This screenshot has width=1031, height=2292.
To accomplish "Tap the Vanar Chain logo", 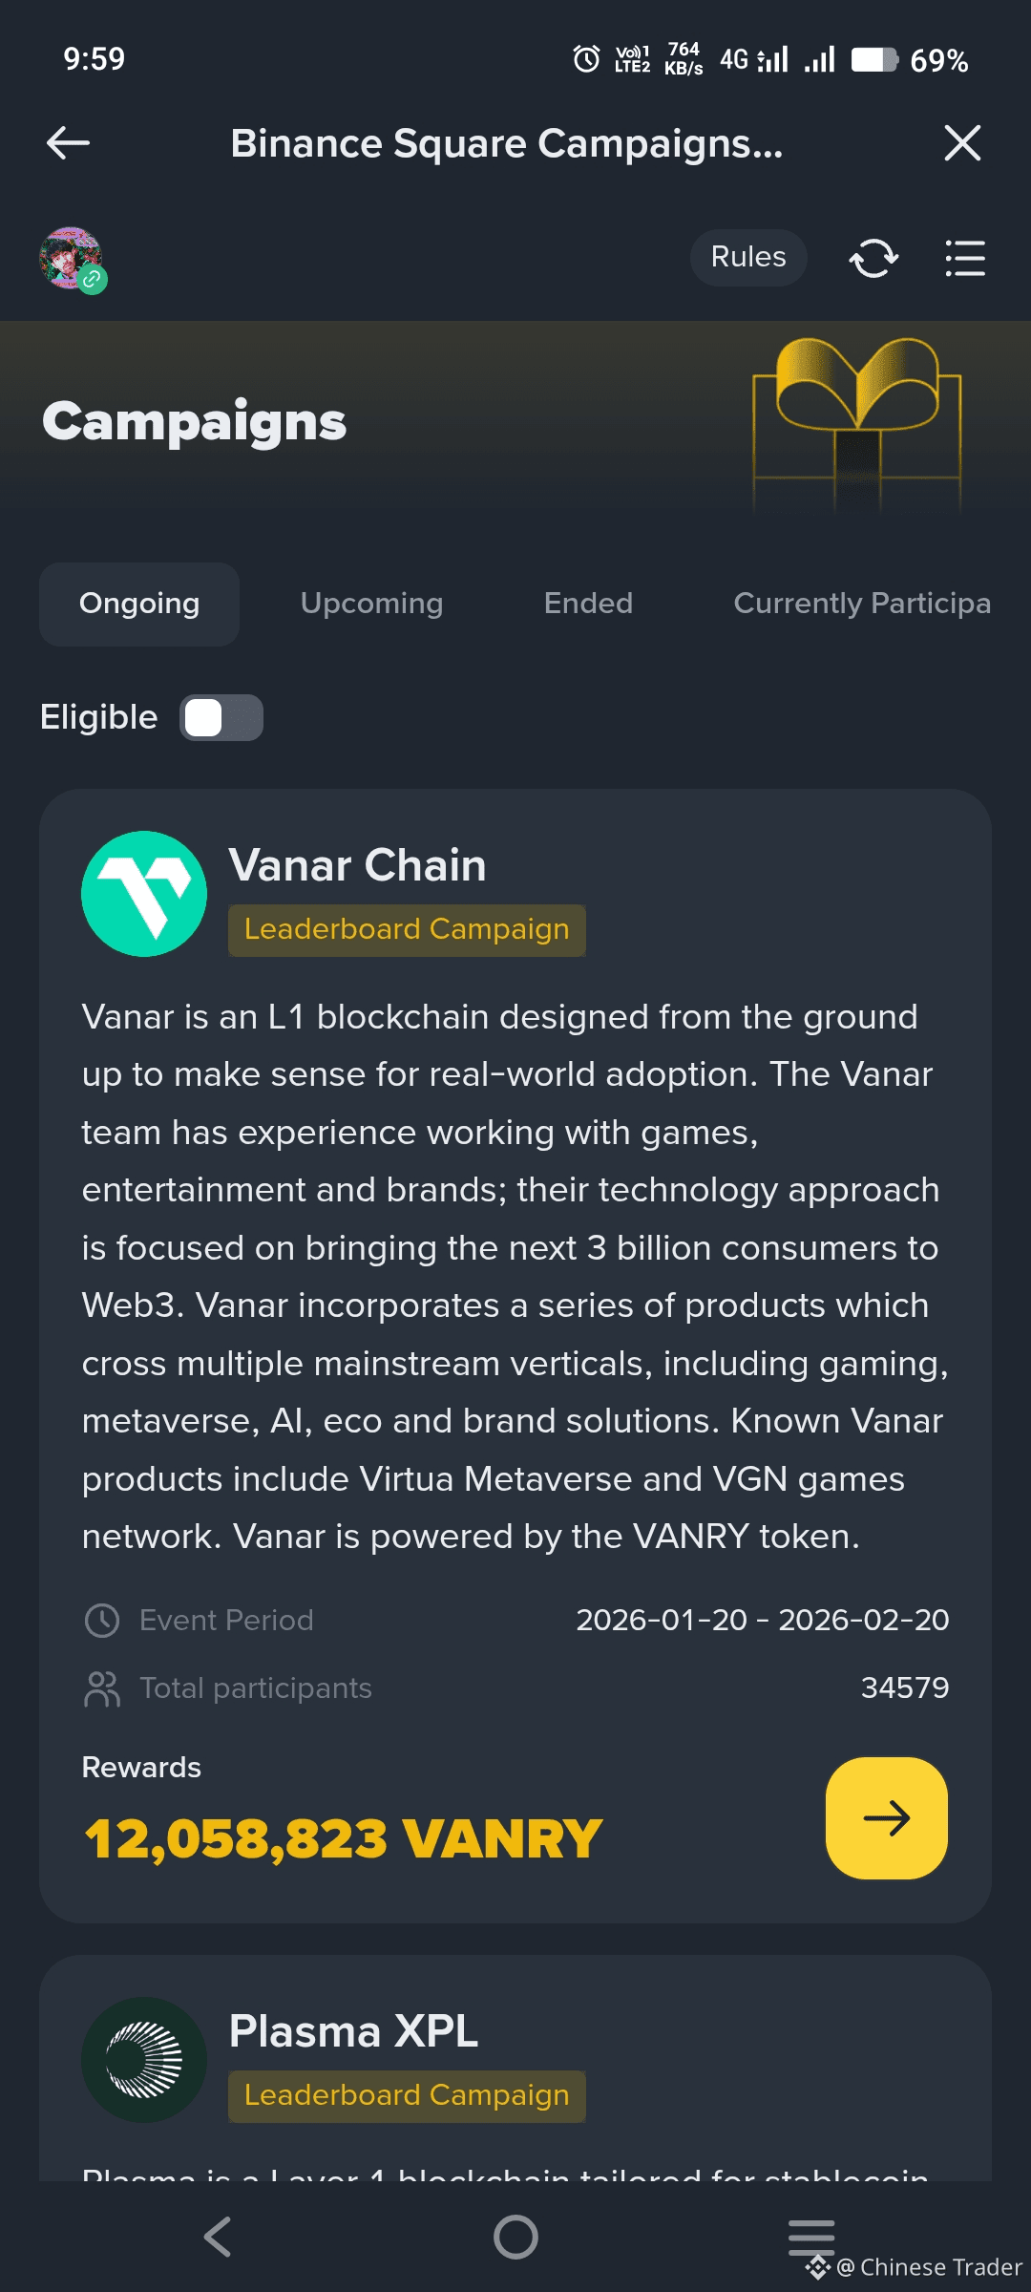I will [x=144, y=894].
